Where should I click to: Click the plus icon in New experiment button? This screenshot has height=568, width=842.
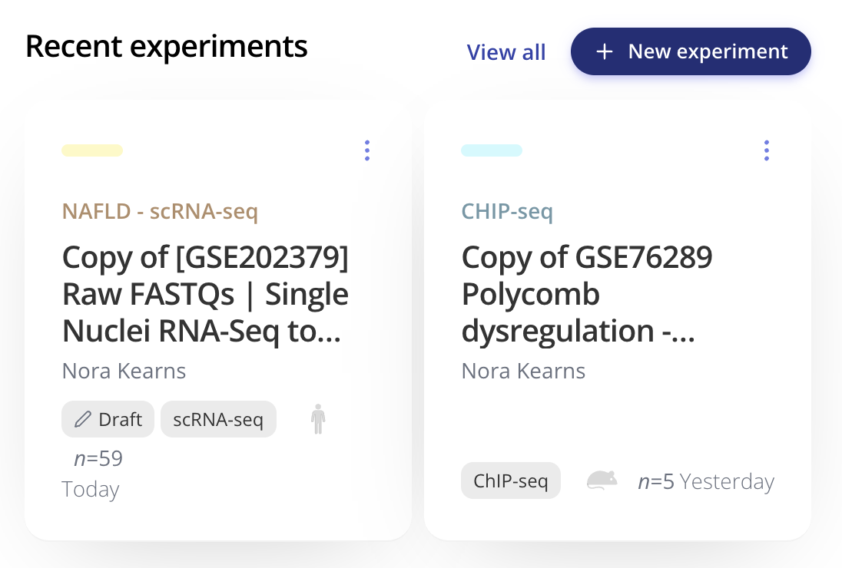point(605,51)
